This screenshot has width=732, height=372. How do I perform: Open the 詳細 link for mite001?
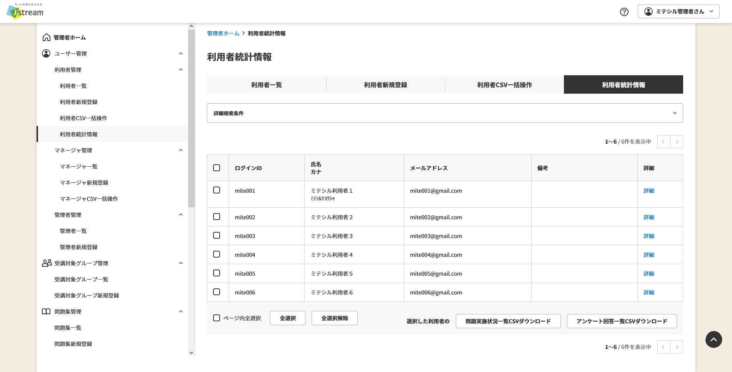click(649, 190)
